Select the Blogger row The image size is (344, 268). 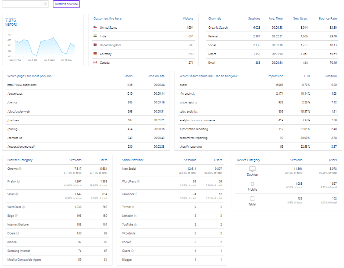pos(172,260)
